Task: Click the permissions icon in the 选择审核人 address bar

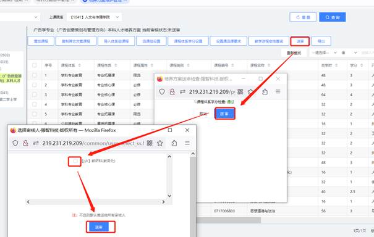Action: tap(36, 143)
